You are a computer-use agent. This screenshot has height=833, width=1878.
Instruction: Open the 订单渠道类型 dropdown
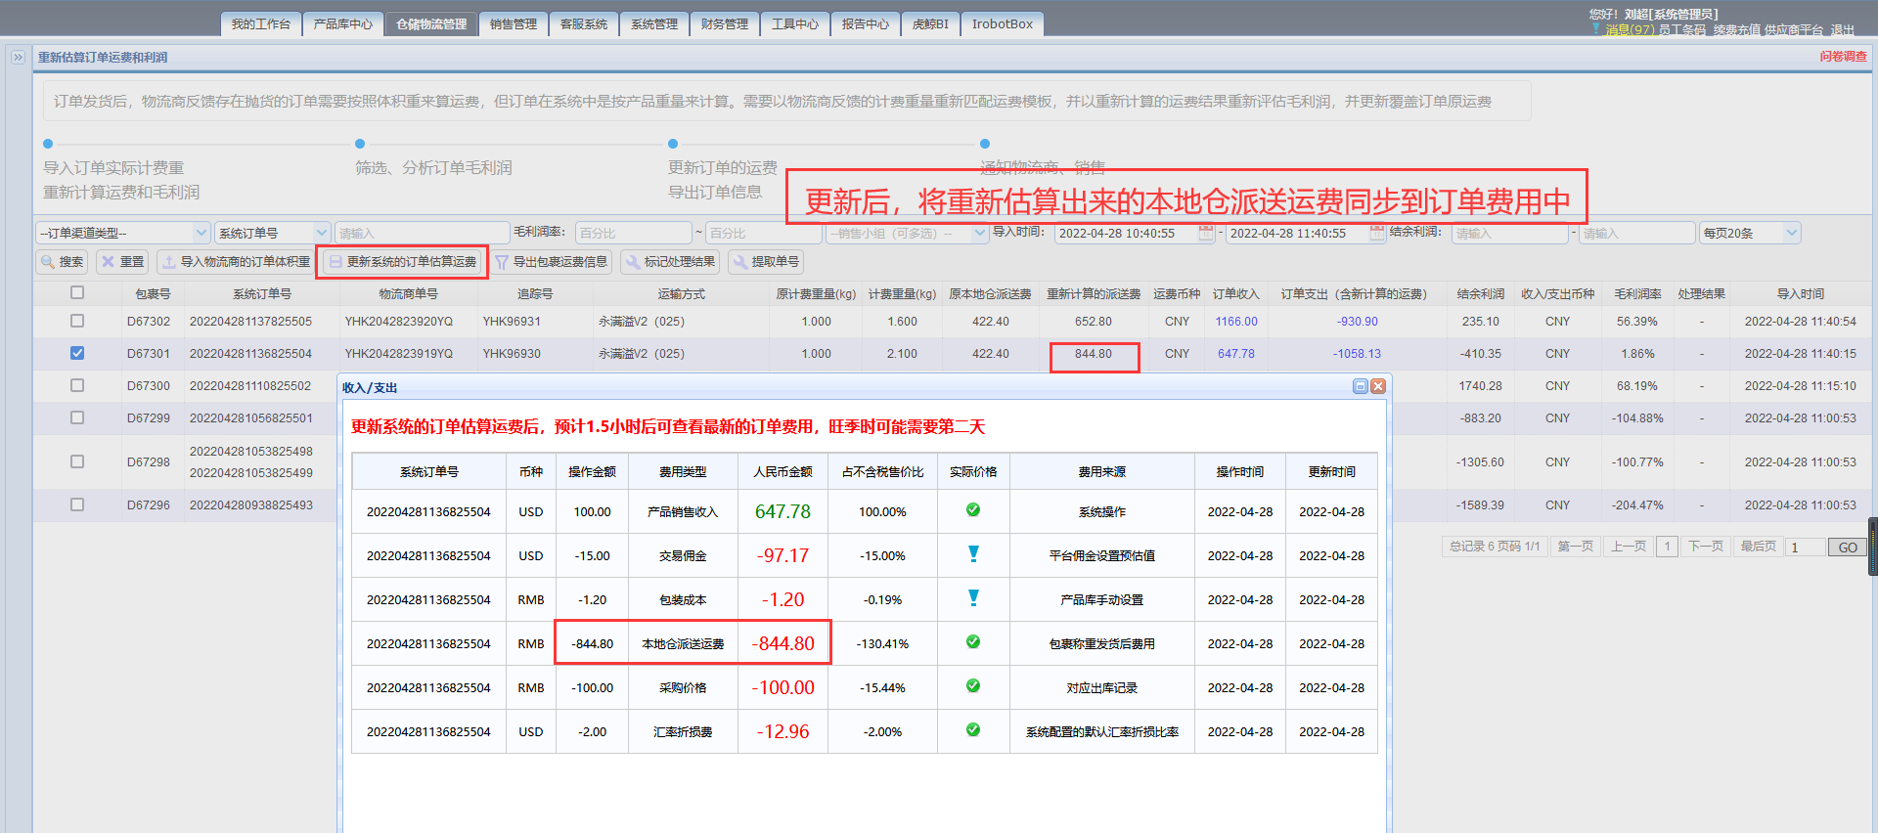point(123,233)
